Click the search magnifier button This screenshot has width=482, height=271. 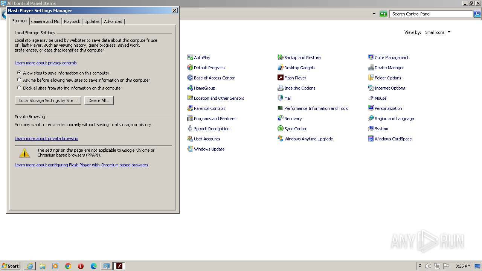pos(477,14)
